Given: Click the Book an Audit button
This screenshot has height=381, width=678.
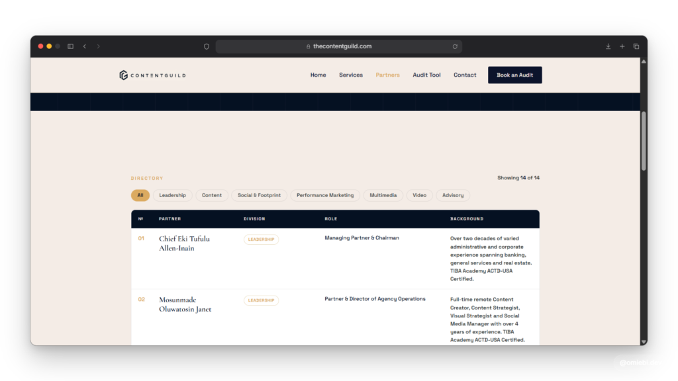Looking at the screenshot, I should tap(514, 75).
